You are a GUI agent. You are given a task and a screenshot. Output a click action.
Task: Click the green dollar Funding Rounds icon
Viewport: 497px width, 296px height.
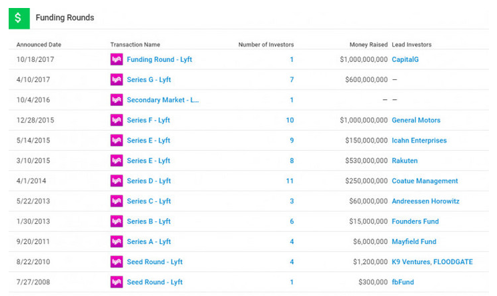(19, 19)
